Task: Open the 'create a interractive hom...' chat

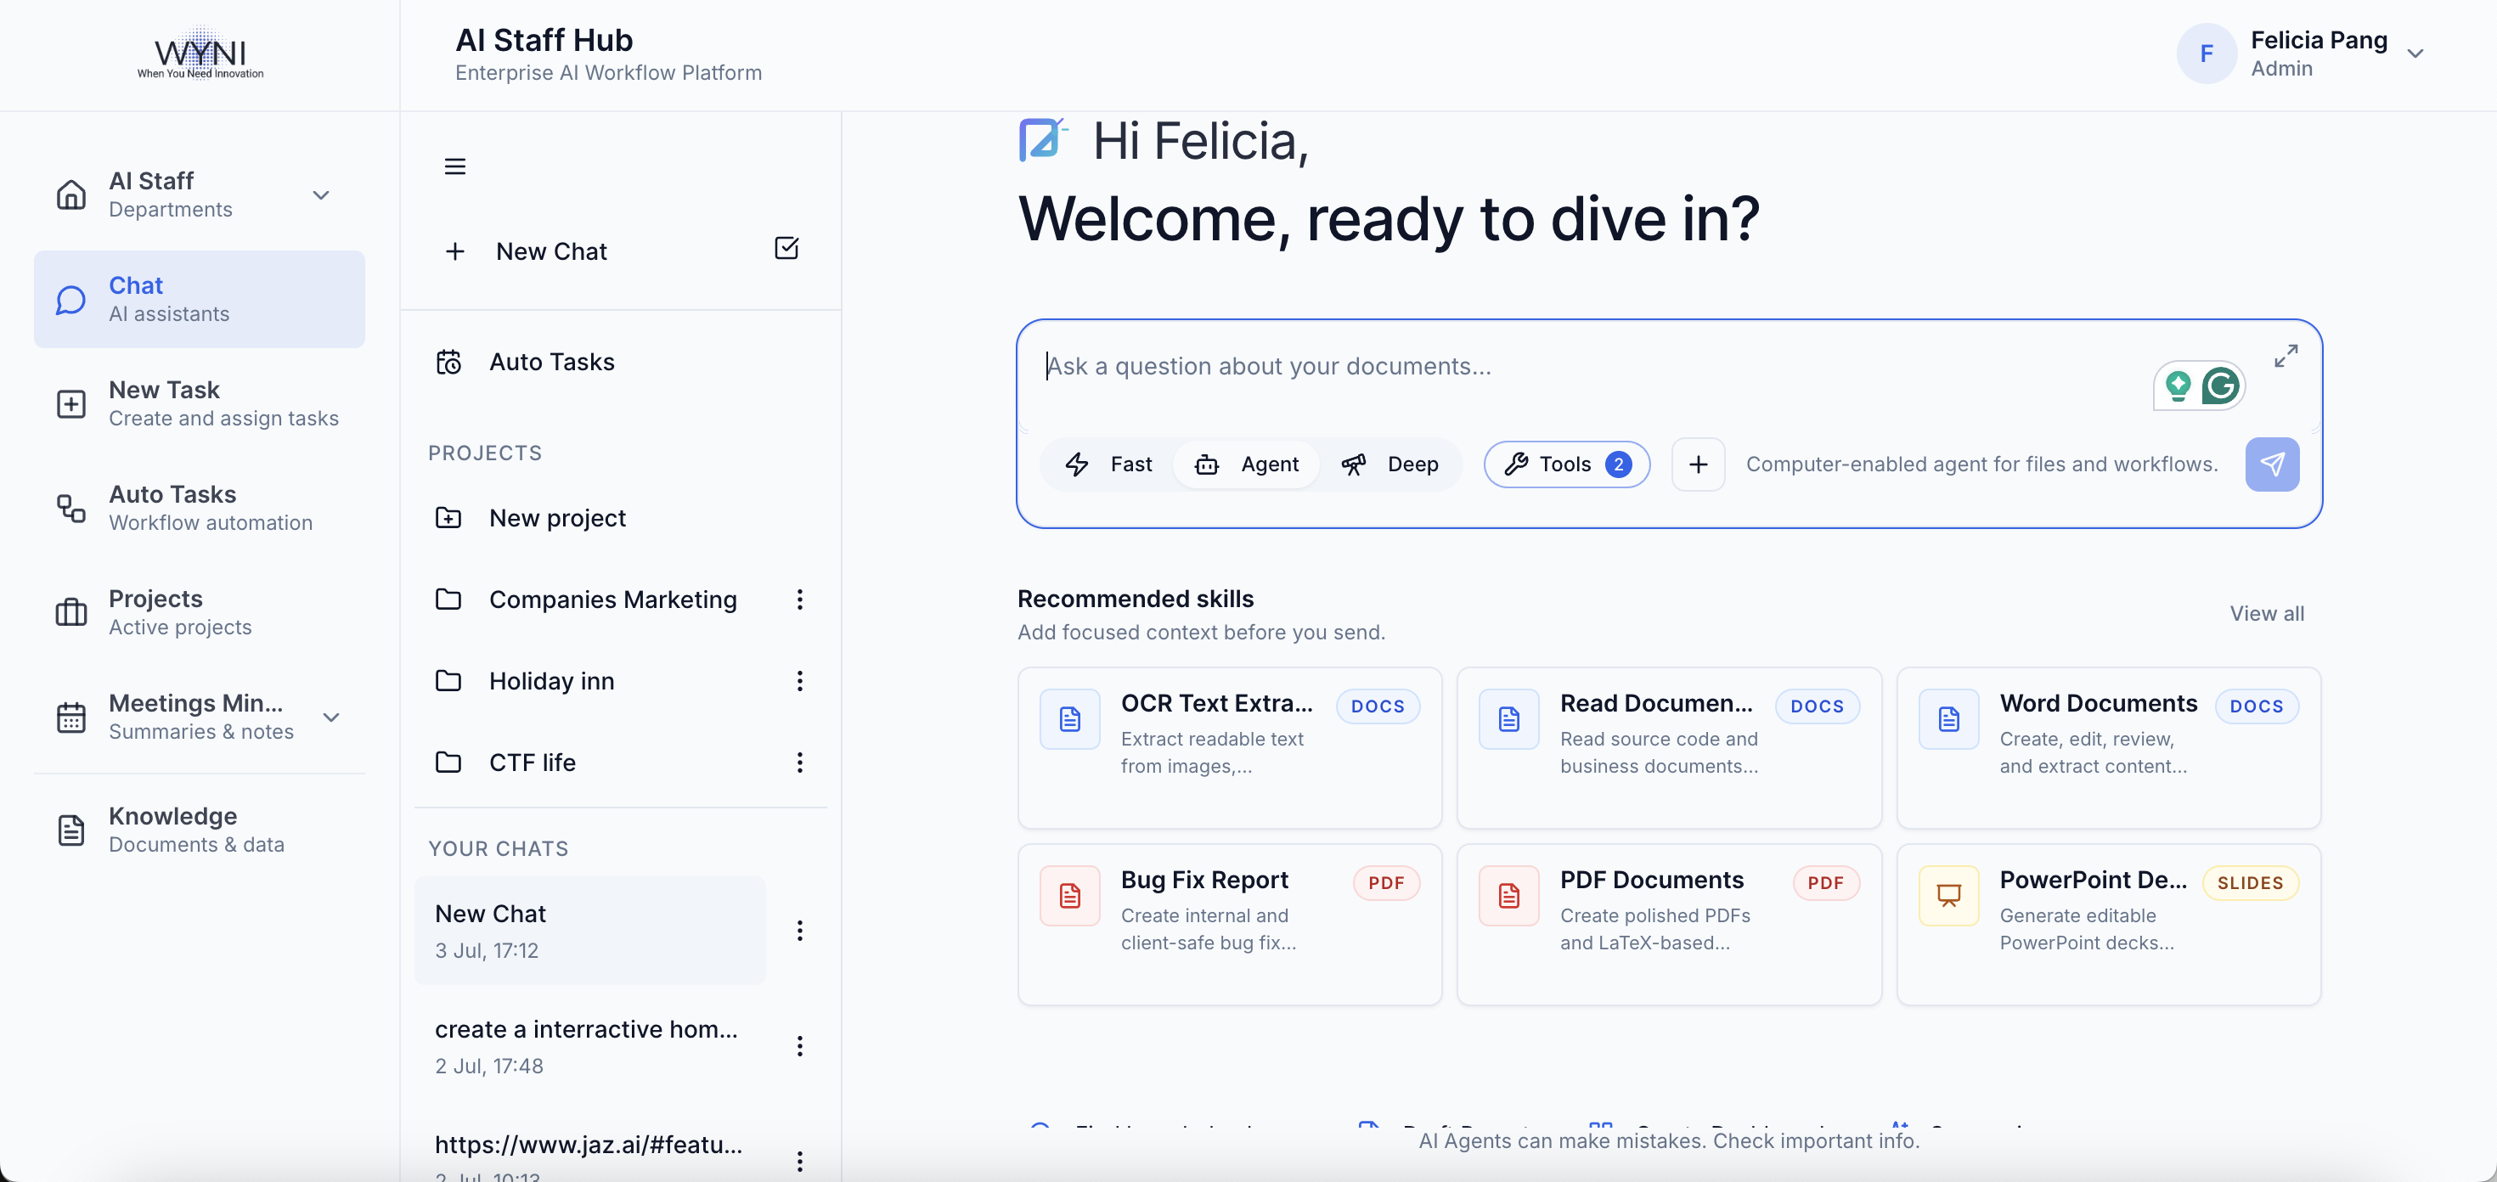Action: coord(589,1046)
